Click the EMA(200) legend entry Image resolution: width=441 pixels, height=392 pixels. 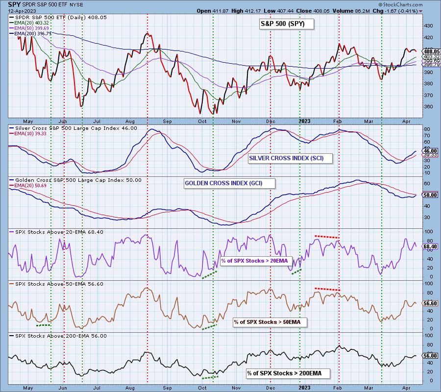tap(30, 33)
